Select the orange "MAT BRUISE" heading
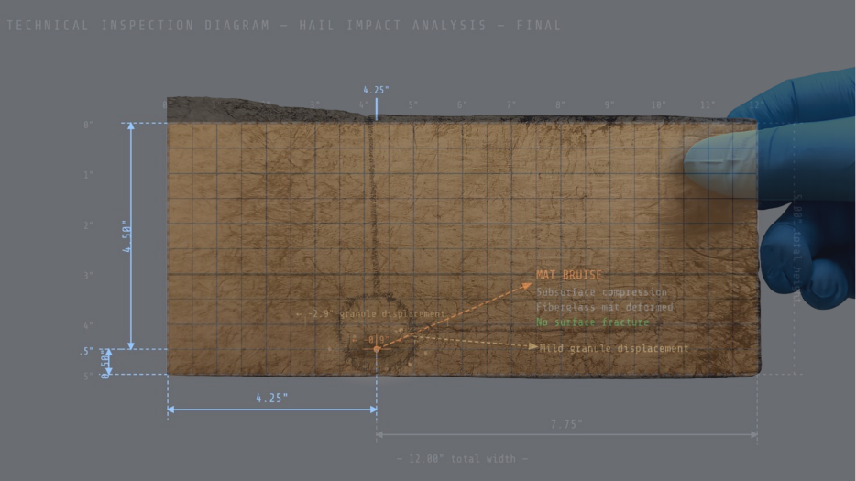This screenshot has height=481, width=856. point(569,275)
